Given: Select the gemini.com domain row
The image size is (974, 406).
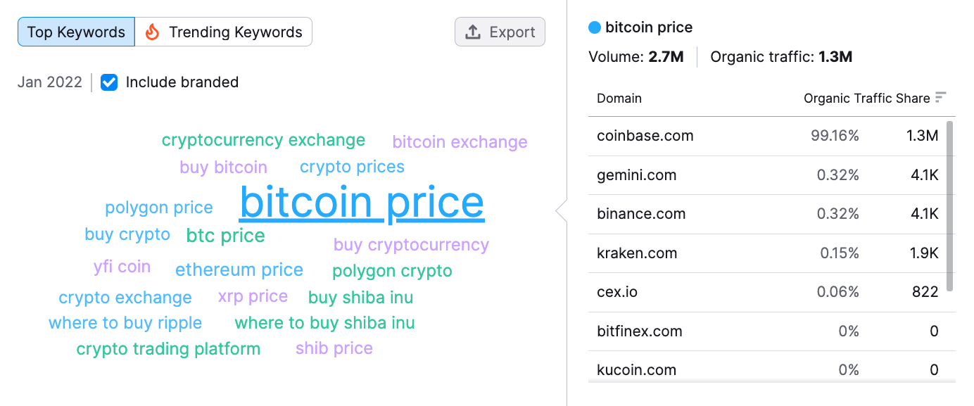Looking at the screenshot, I should tap(768, 175).
